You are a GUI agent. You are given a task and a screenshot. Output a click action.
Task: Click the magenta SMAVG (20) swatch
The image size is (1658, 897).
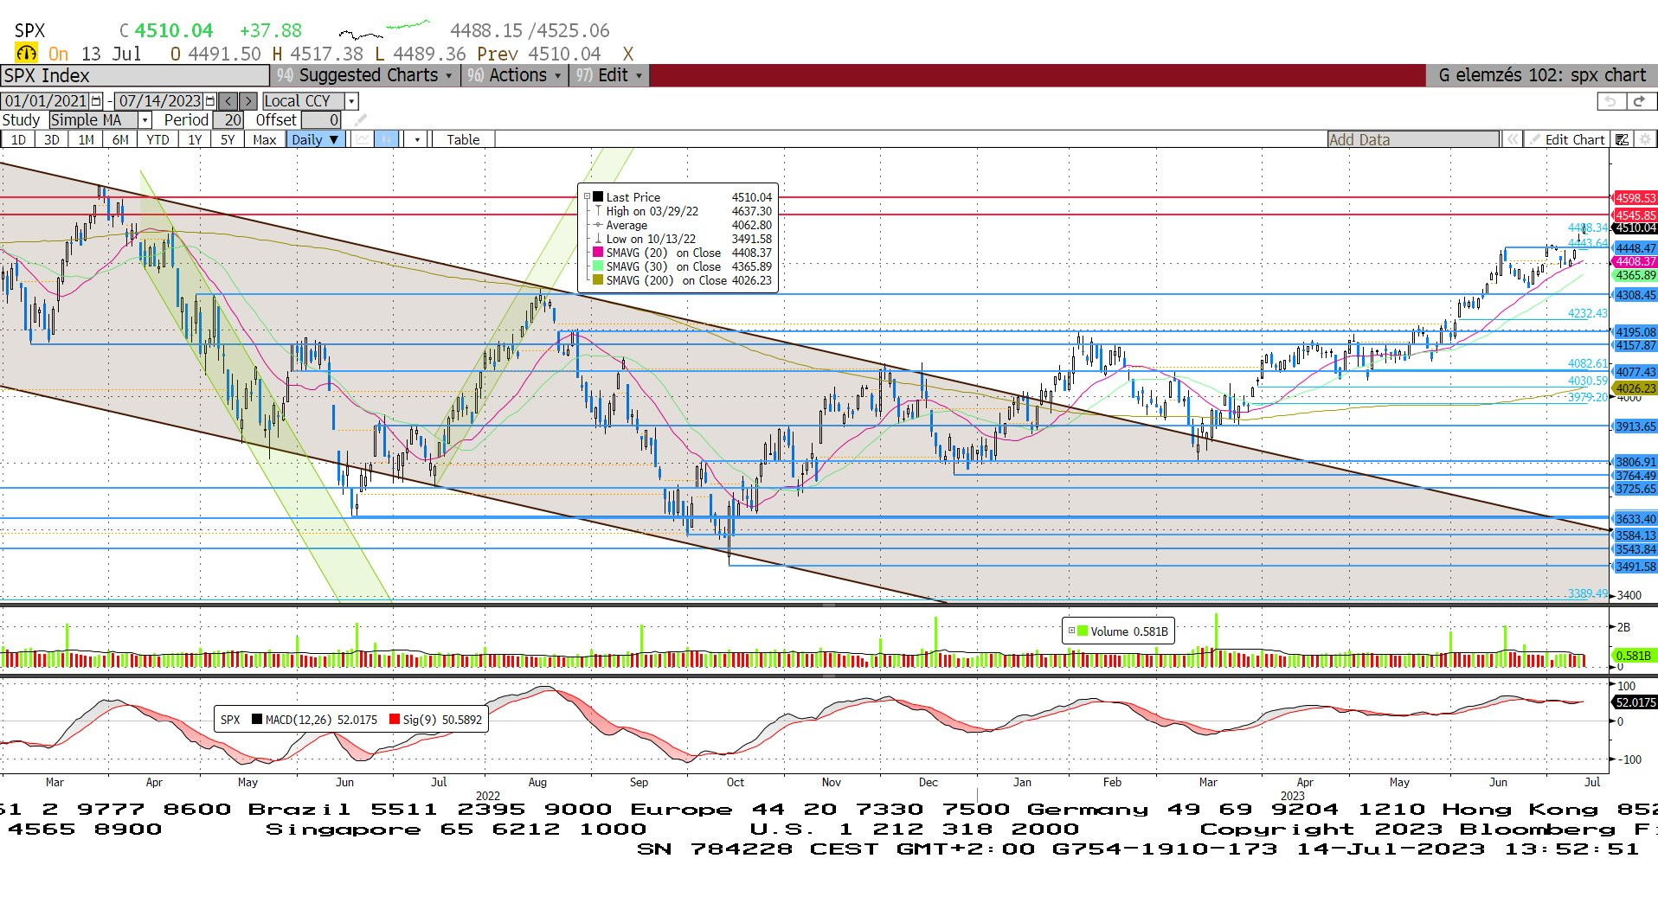point(598,253)
